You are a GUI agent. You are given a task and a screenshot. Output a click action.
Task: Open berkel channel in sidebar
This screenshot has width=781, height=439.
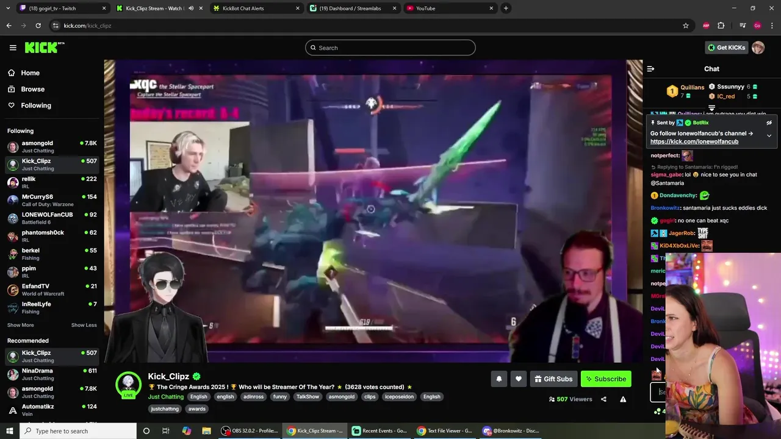point(51,254)
